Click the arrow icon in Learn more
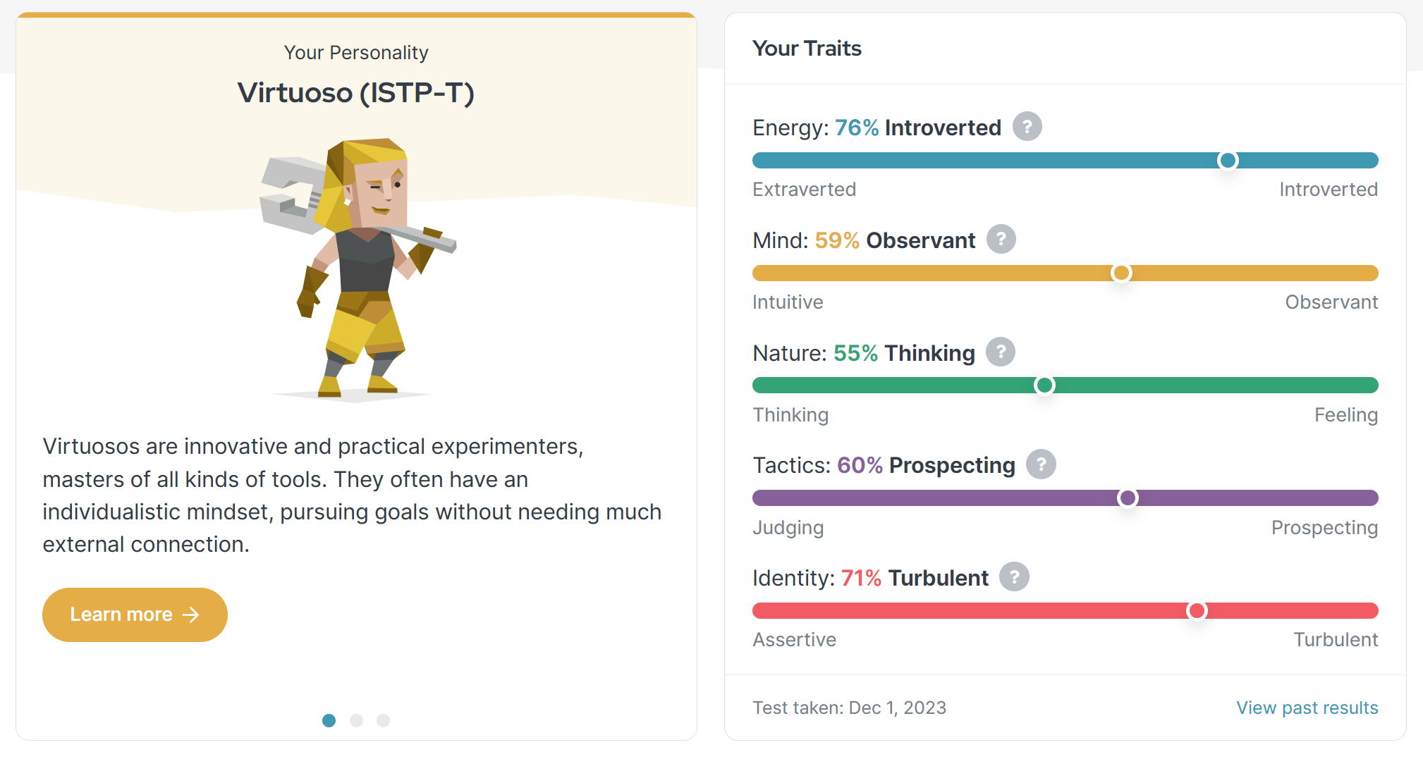The image size is (1423, 759). pyautogui.click(x=190, y=615)
